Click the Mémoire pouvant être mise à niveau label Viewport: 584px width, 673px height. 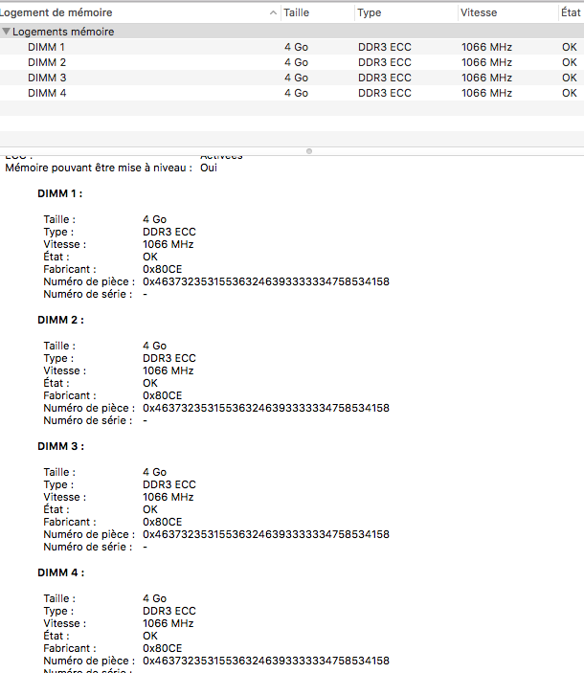tap(99, 168)
